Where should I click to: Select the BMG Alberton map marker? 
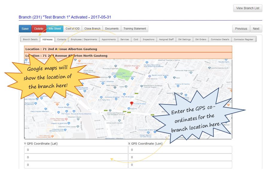115,87
